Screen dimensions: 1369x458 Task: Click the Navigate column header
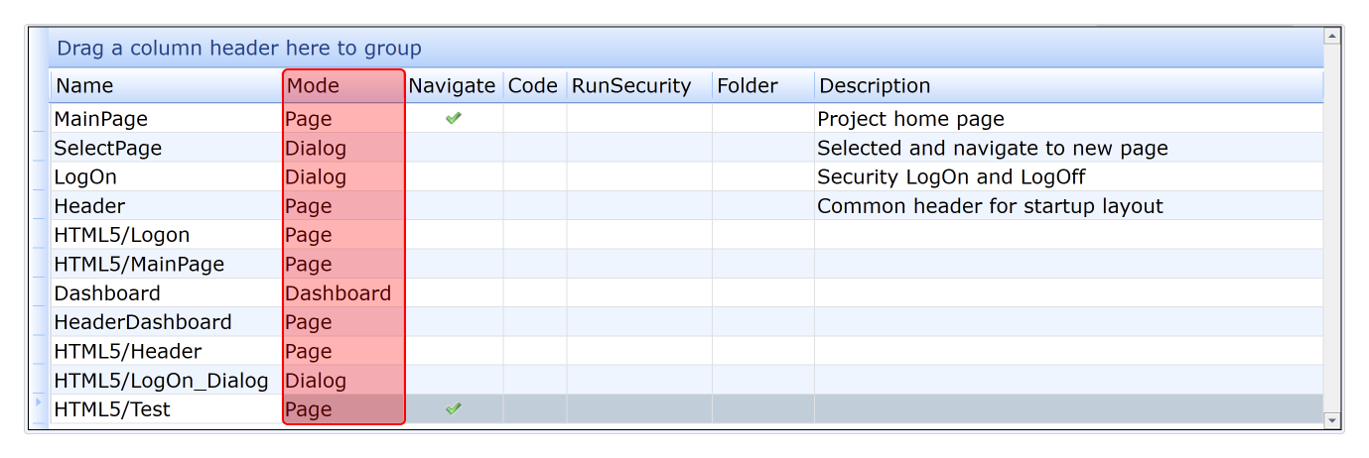(x=452, y=86)
